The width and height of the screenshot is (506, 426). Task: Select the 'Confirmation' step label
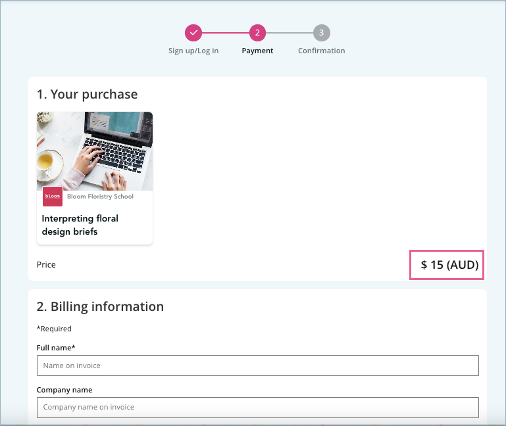[x=321, y=51]
